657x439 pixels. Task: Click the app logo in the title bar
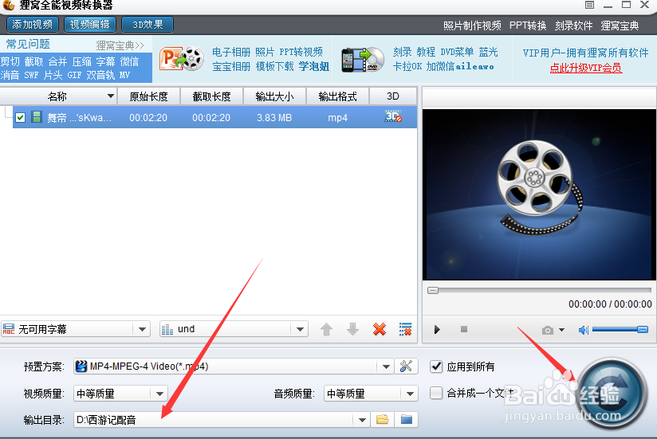[x=9, y=5]
